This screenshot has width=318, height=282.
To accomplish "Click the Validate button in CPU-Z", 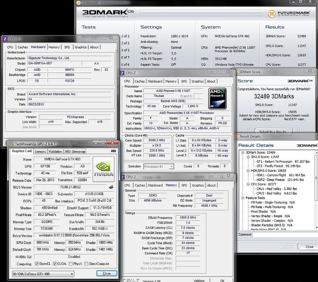I will 199,280.
